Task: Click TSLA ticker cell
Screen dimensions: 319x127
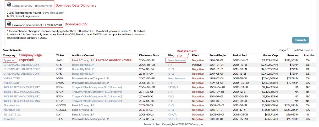Action: point(60,119)
